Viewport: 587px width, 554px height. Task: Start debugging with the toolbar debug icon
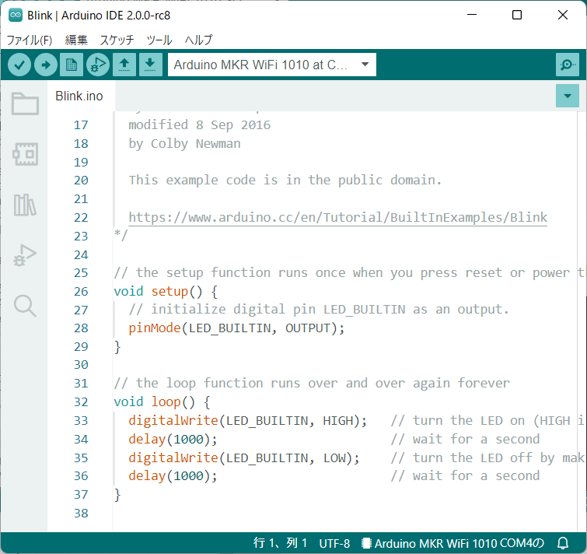point(98,65)
